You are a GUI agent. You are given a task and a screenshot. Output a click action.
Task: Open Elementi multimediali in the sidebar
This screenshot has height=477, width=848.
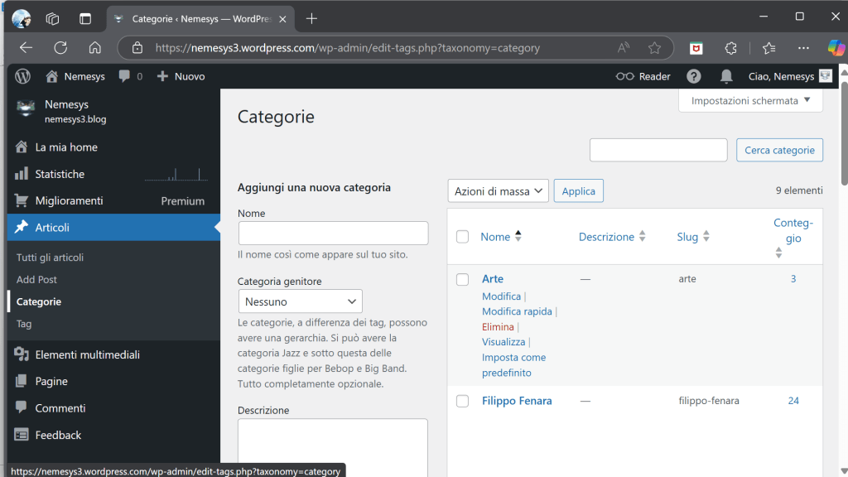pos(87,354)
